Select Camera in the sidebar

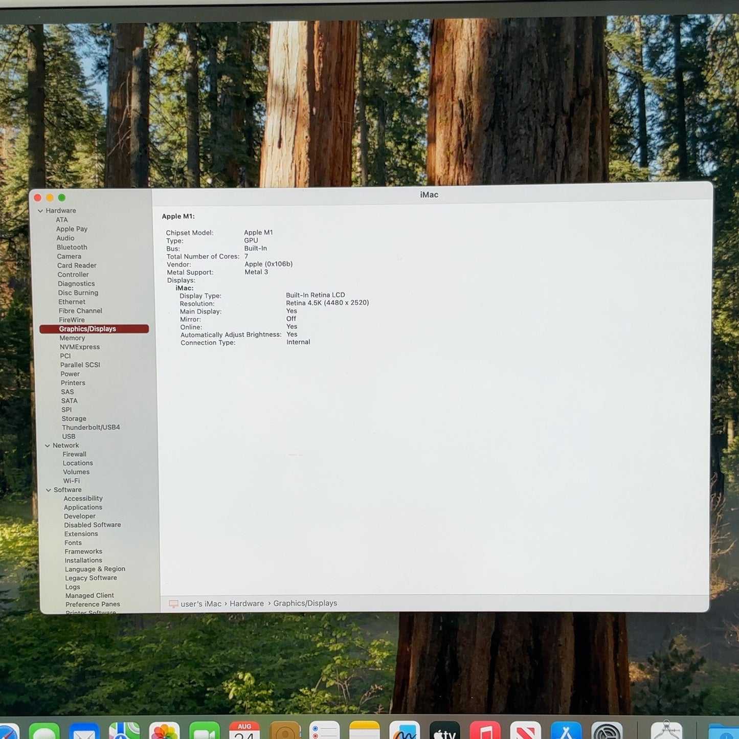pos(69,257)
